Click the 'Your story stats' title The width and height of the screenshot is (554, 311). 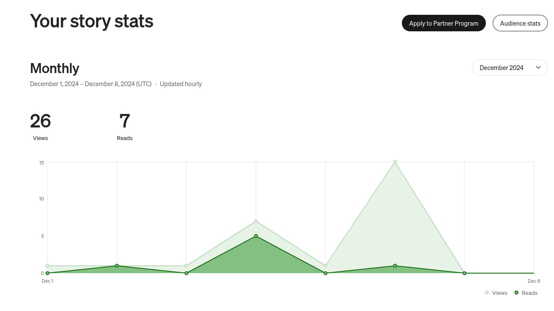pyautogui.click(x=92, y=21)
